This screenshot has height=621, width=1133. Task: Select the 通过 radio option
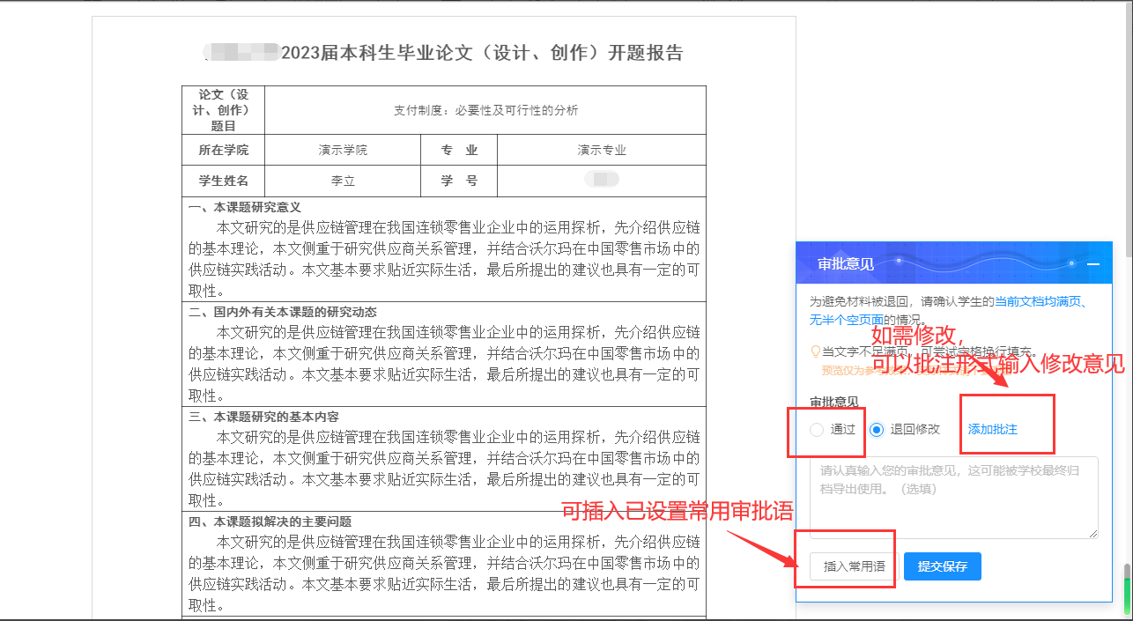coord(817,430)
